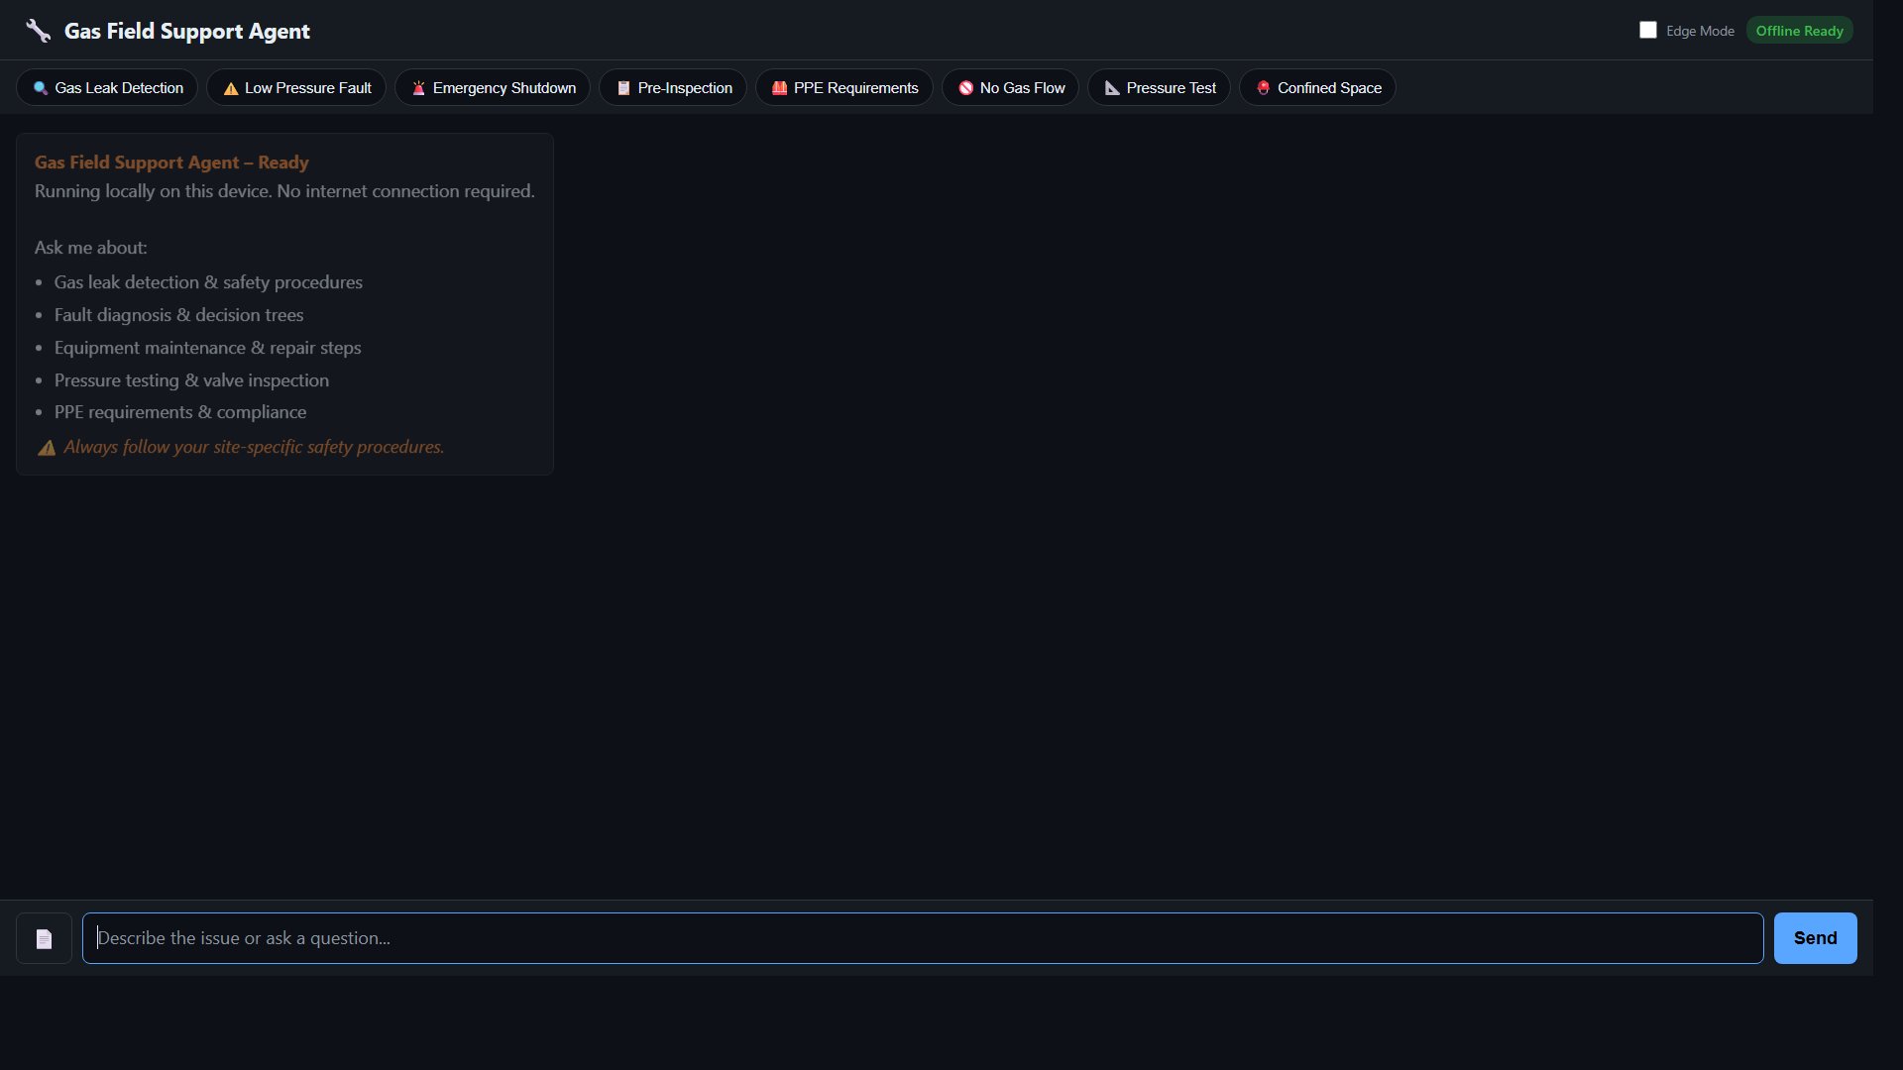Click the Offline Ready status badge

click(1799, 30)
